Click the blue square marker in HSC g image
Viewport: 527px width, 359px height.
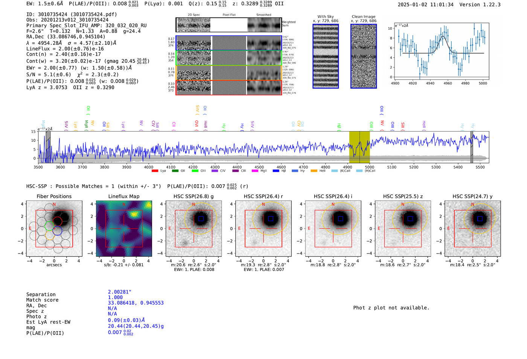(x=201, y=218)
